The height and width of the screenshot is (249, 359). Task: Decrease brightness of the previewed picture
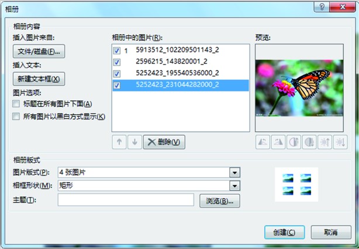[x=340, y=142]
